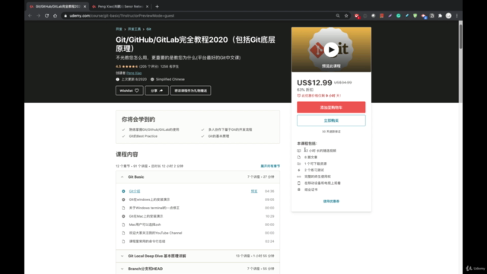Click the green shield extension icon

pyautogui.click(x=415, y=15)
